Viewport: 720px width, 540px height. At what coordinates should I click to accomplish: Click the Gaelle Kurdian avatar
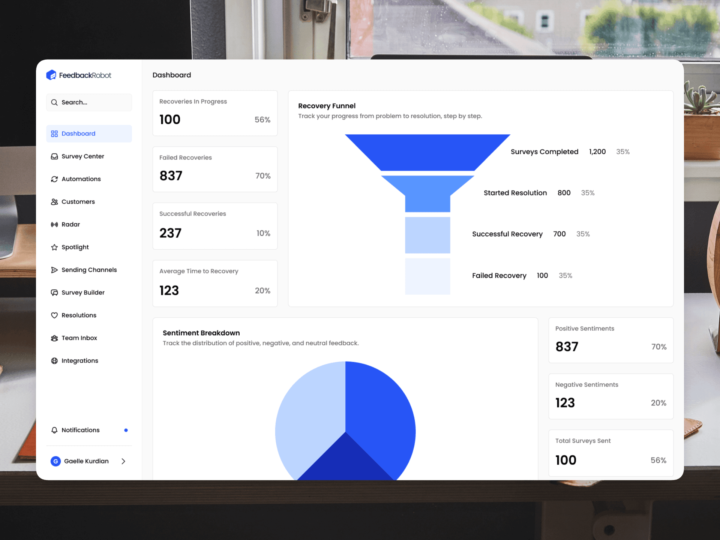(55, 461)
